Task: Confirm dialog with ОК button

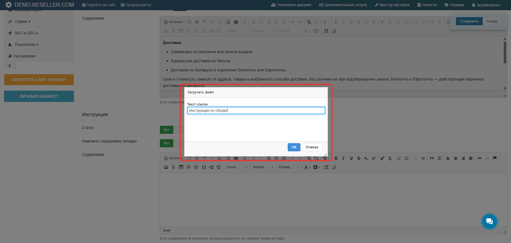Action: 294,147
